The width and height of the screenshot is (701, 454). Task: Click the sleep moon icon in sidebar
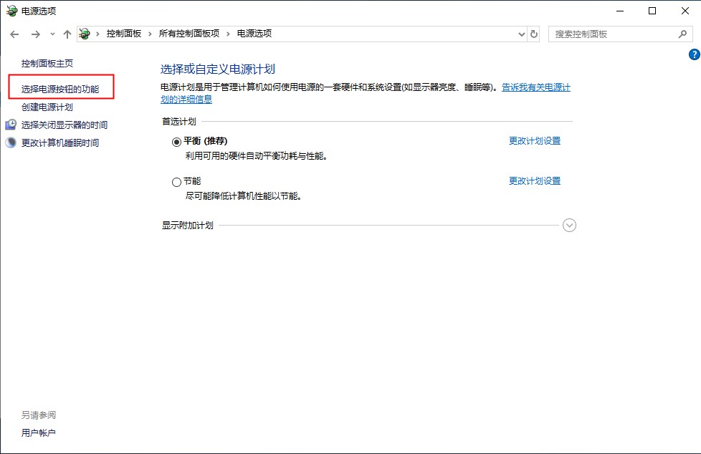(11, 143)
